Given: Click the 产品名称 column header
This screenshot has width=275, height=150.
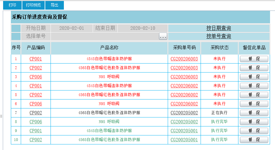Looking at the screenshot, I should coord(109,48).
